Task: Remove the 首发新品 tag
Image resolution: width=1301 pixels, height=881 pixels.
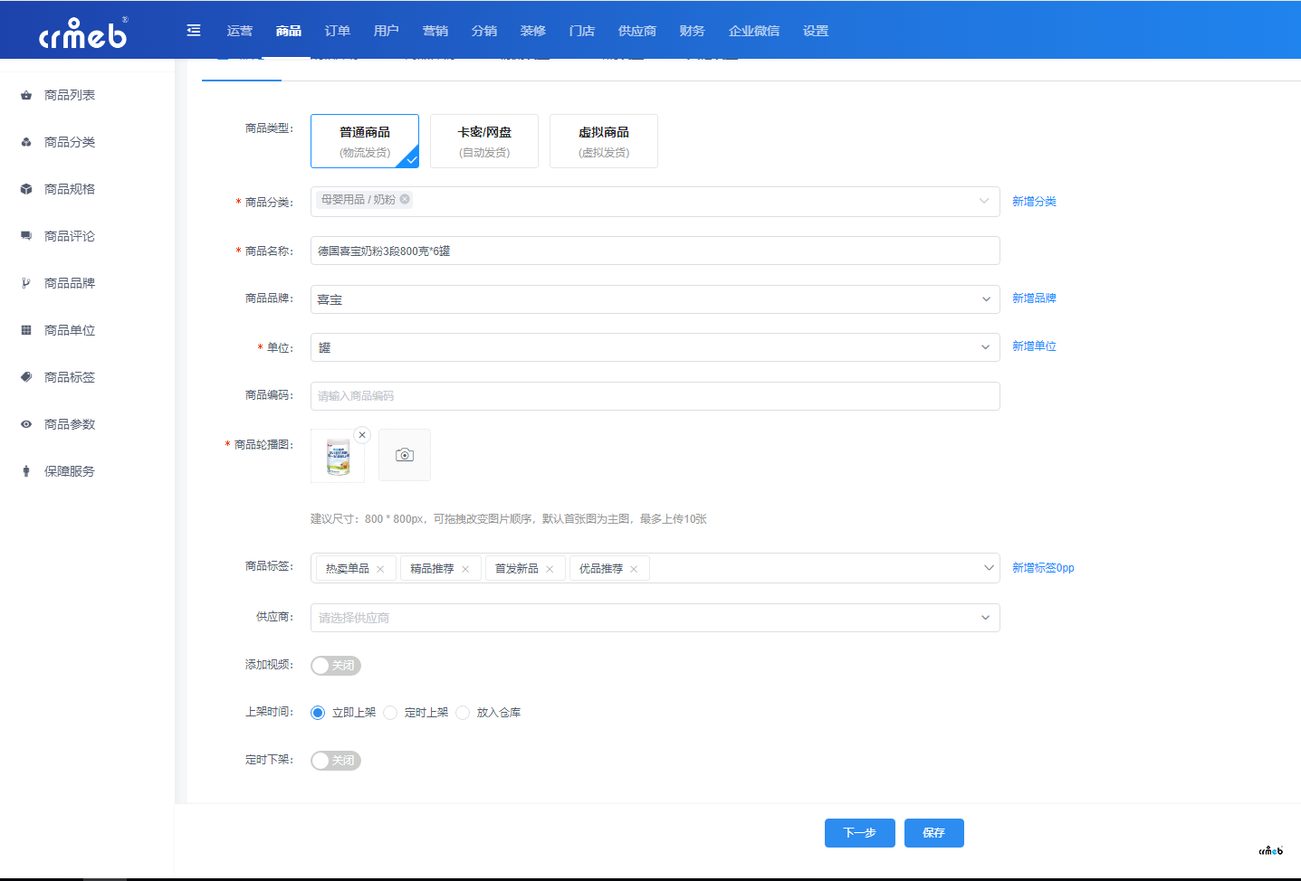Action: click(x=550, y=569)
